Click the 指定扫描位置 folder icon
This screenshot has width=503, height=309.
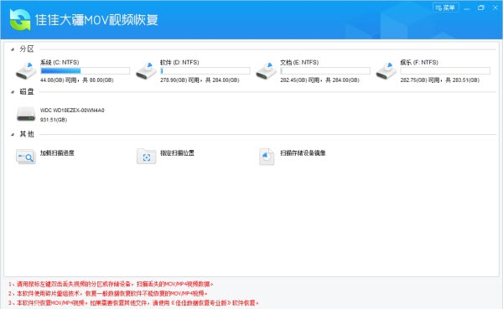pos(146,157)
